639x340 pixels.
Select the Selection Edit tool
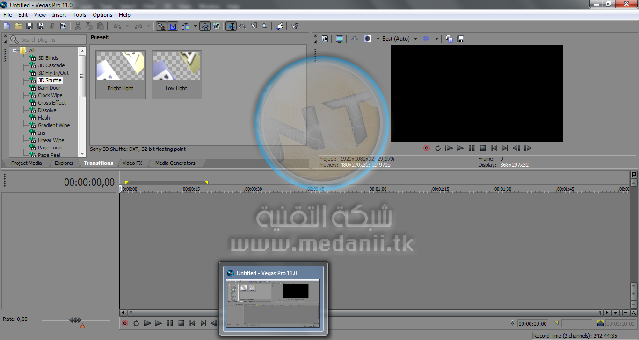pyautogui.click(x=254, y=26)
